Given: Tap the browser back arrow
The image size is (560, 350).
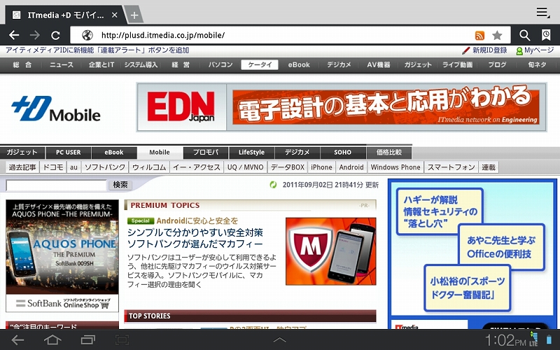Looking at the screenshot, I should point(14,35).
